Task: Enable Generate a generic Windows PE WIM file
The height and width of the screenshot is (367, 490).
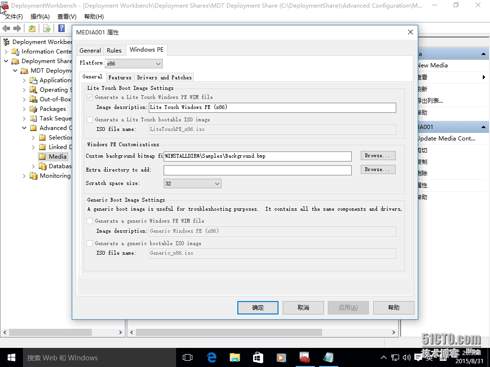Action: 89,221
